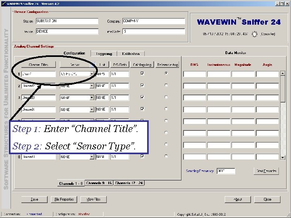Screen dimensions: 291x218
Task: Open the Sensor dropdown for channel 1
Action: pos(92,74)
